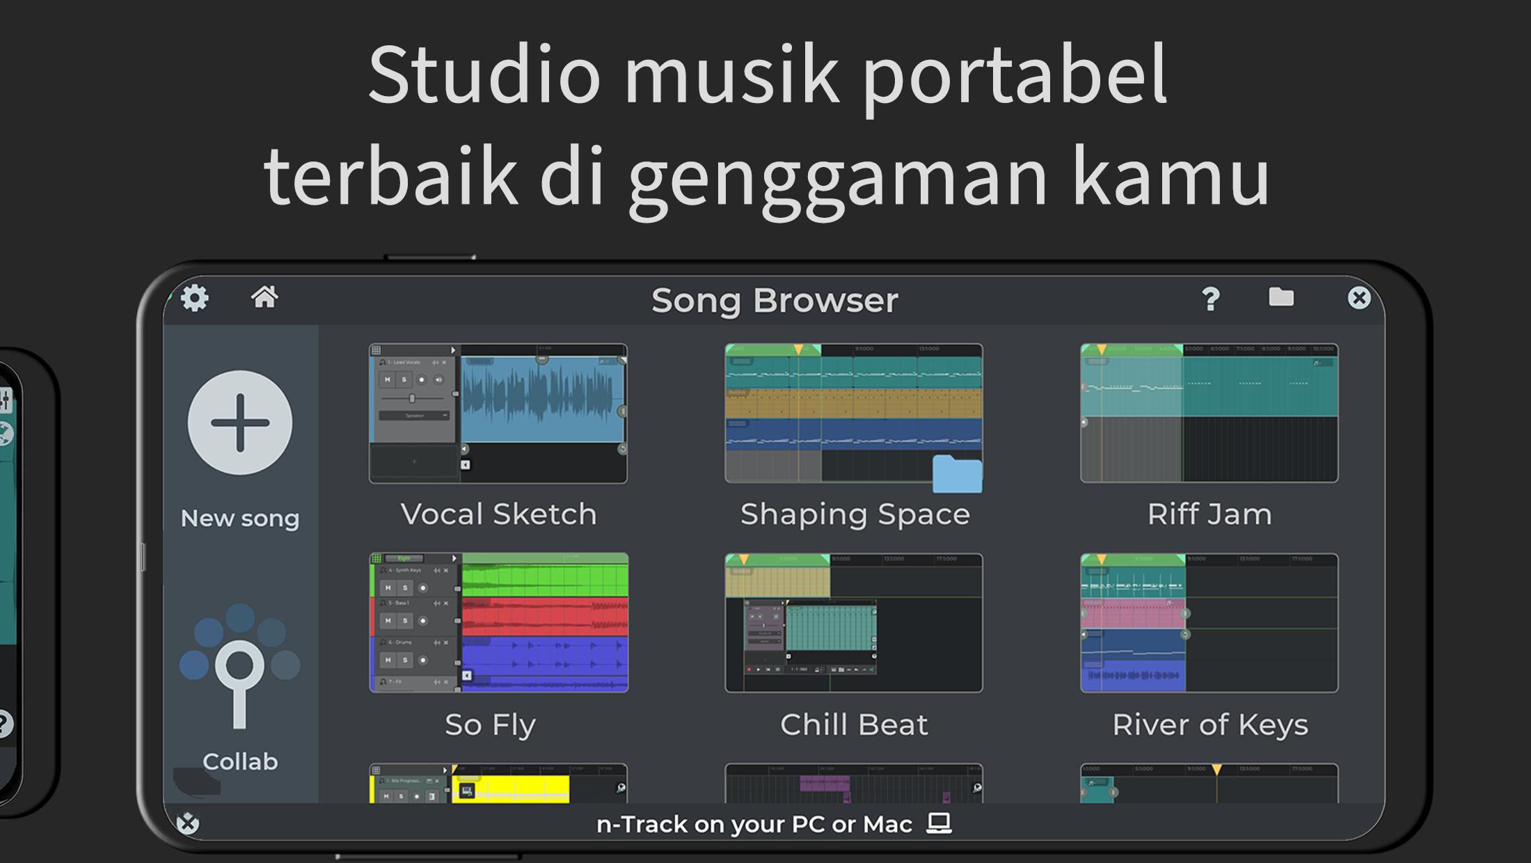
Task: Open the Chill Beat song thumbnail
Action: 854,623
